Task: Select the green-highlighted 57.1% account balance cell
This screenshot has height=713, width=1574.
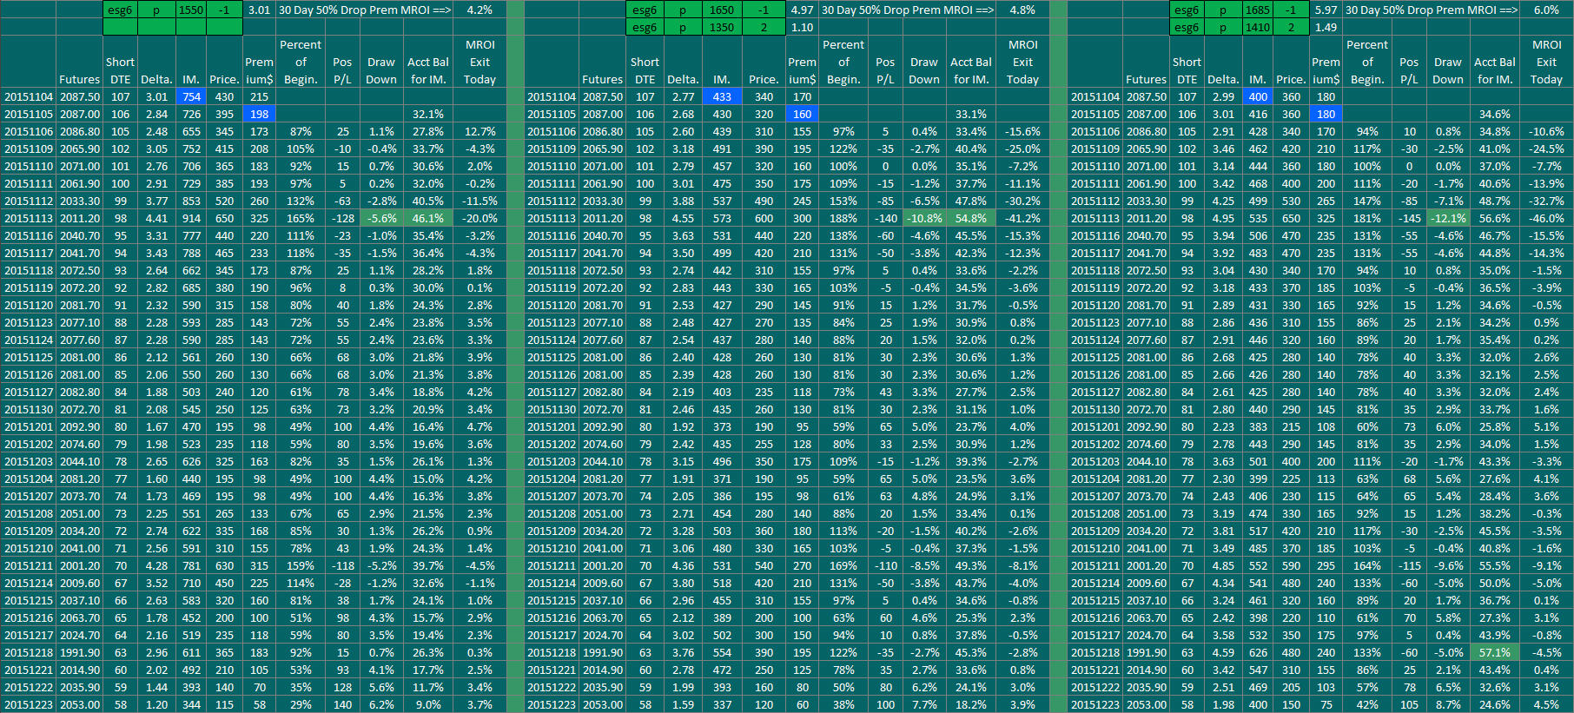Action: coord(1495,653)
